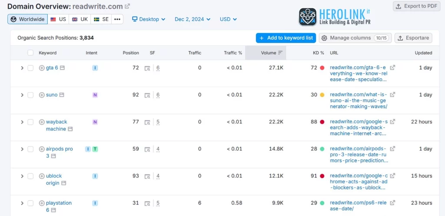Click the KD % column header
The image size is (445, 216).
tap(318, 53)
